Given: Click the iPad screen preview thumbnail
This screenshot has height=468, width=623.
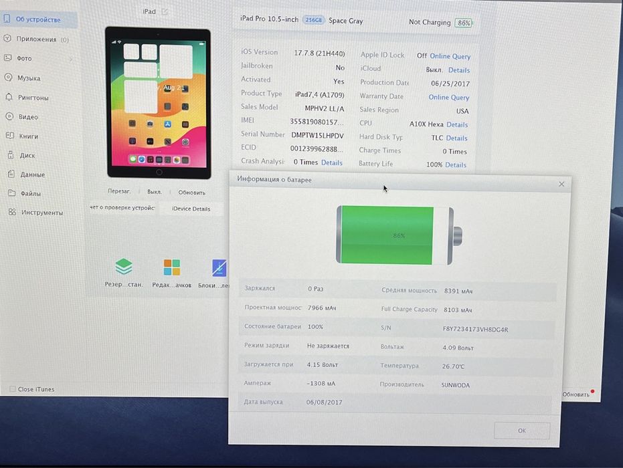Looking at the screenshot, I should [x=158, y=103].
